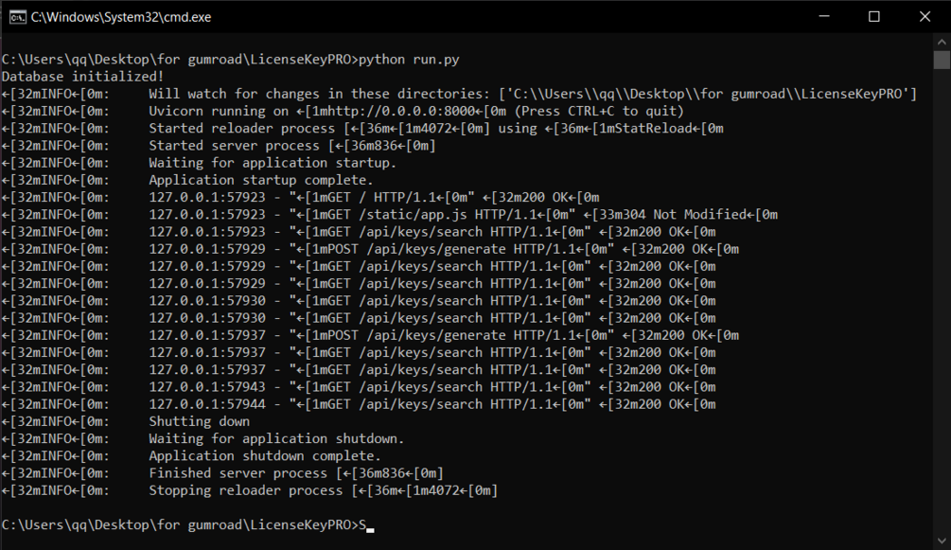Click the cmd.exe icon in title bar
951x550 pixels.
tap(18, 17)
